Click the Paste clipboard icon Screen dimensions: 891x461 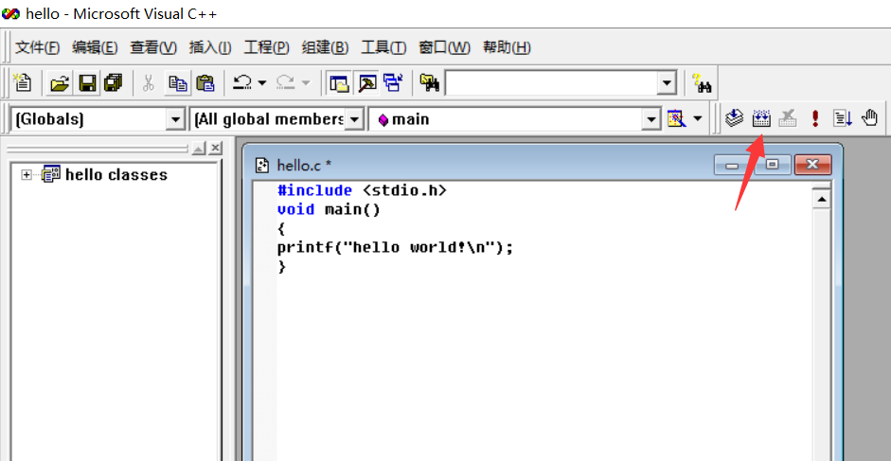pos(205,83)
